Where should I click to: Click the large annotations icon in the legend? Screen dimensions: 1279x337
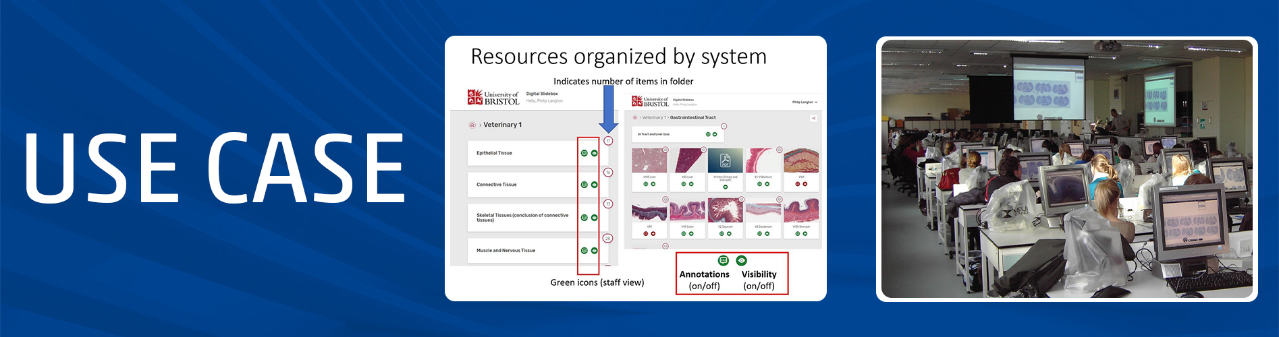(x=723, y=260)
